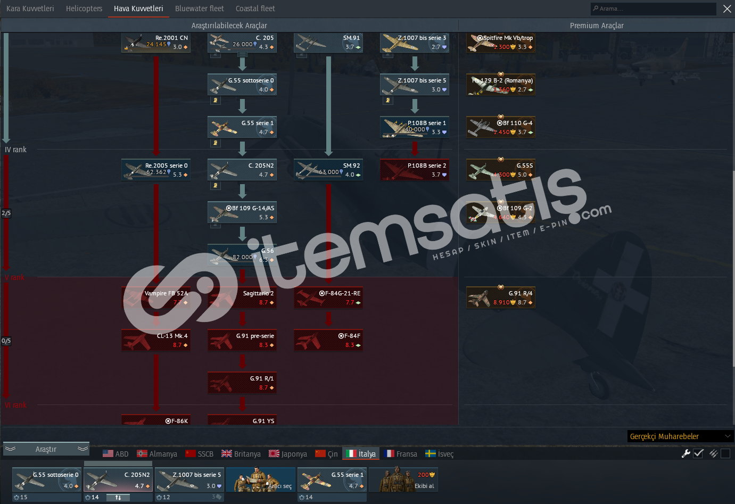Switch to the Kara Kuvvetleri tab

coord(30,9)
